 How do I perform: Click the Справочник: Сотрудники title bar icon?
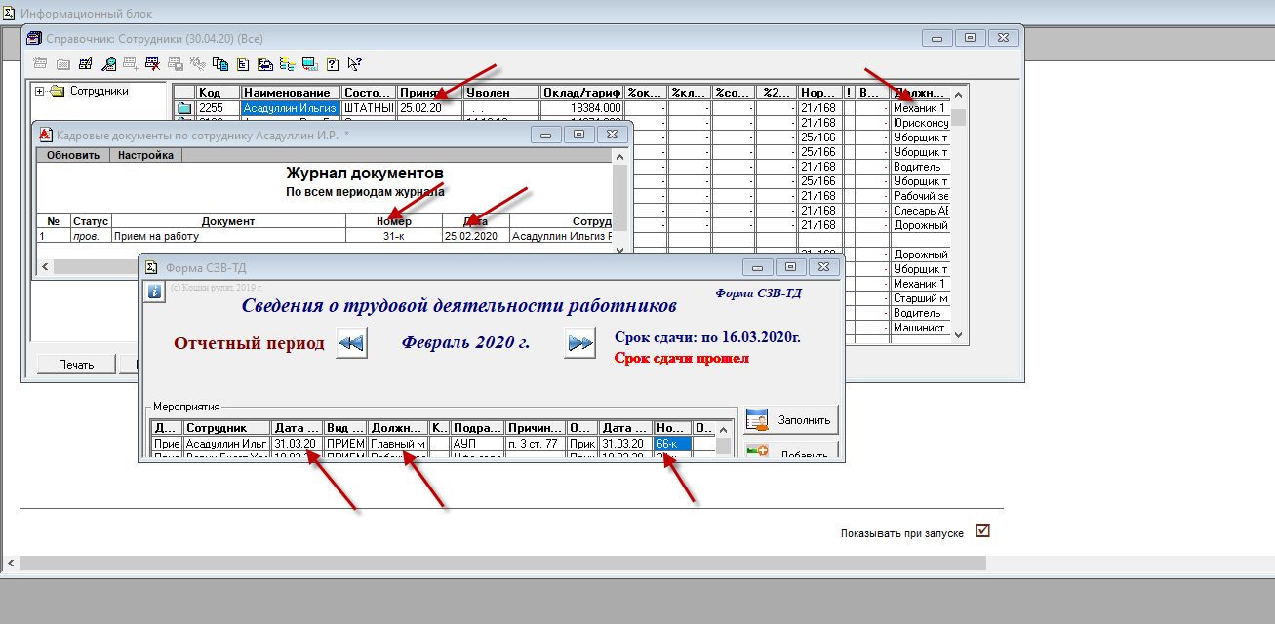coord(35,38)
